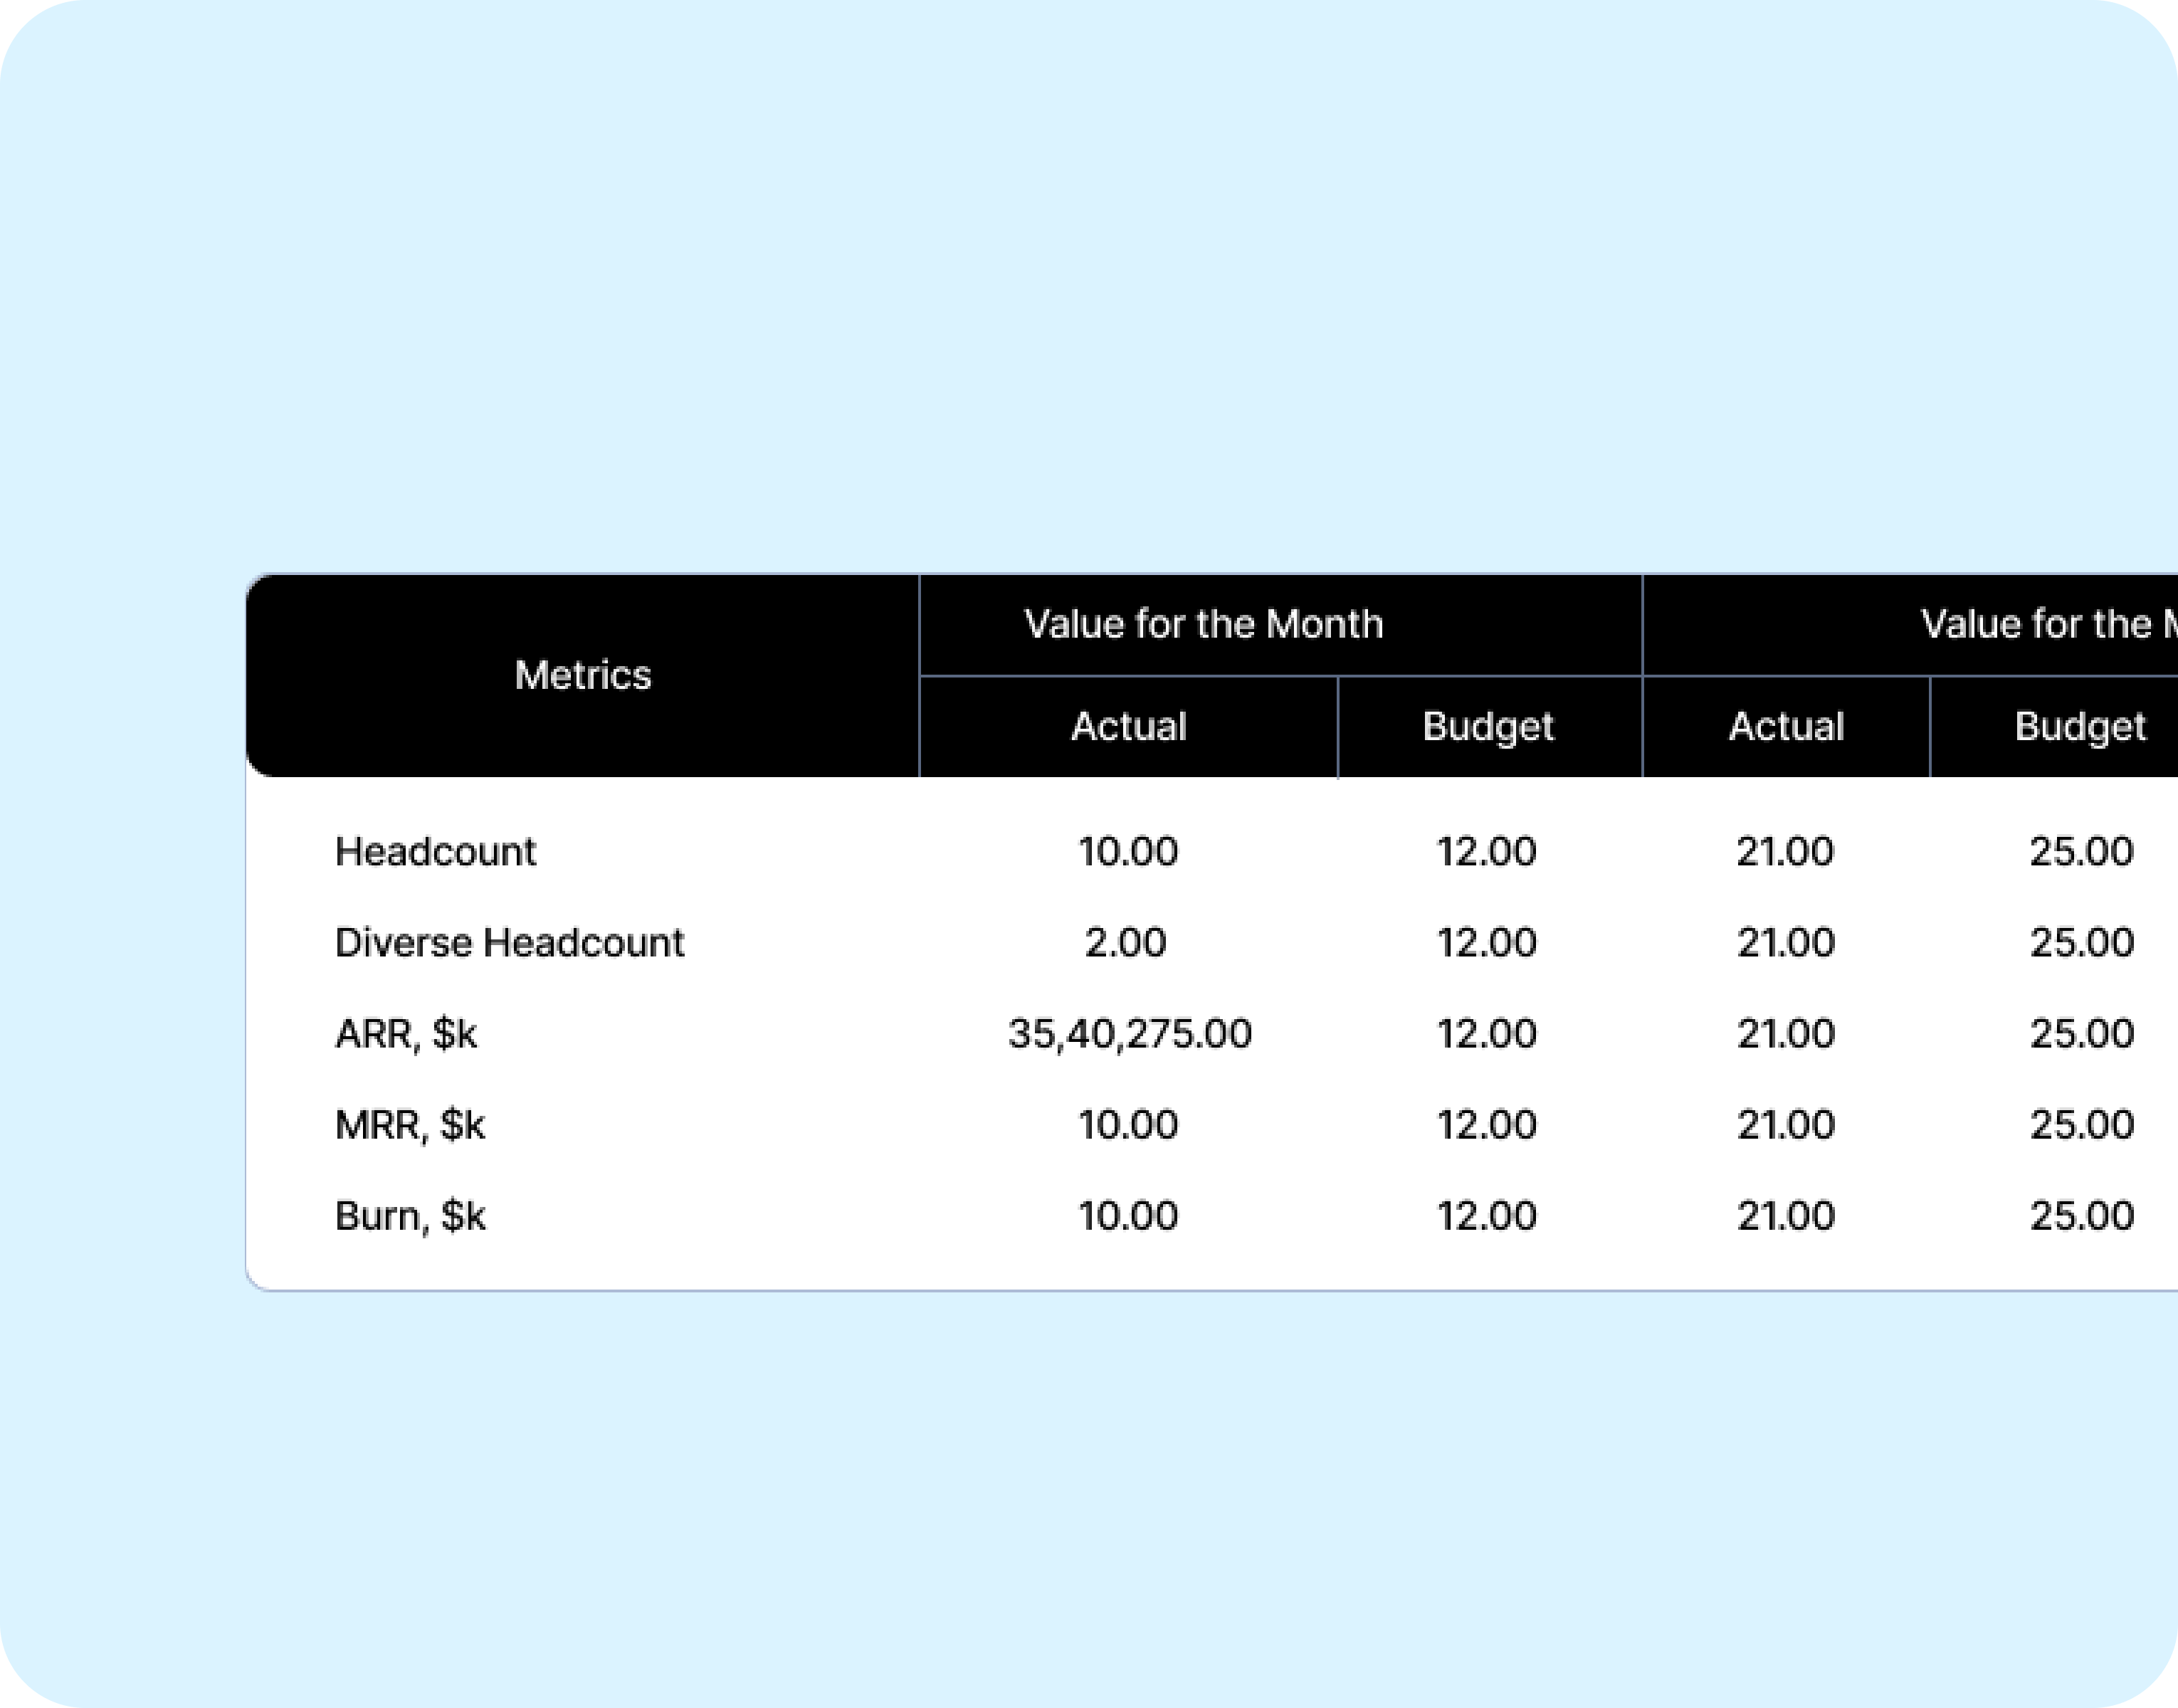Select the 25.00 value in the MRR row
The width and height of the screenshot is (2178, 1708).
(2081, 1124)
